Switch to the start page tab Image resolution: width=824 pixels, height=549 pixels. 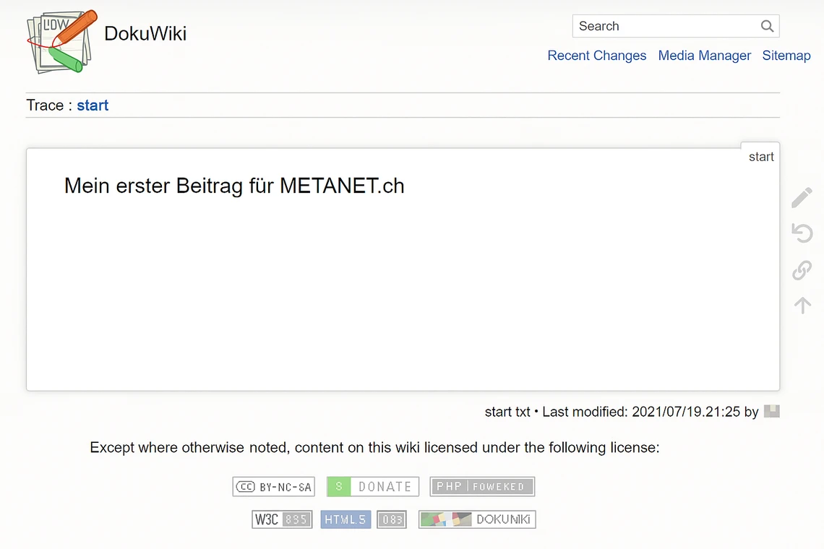point(760,156)
